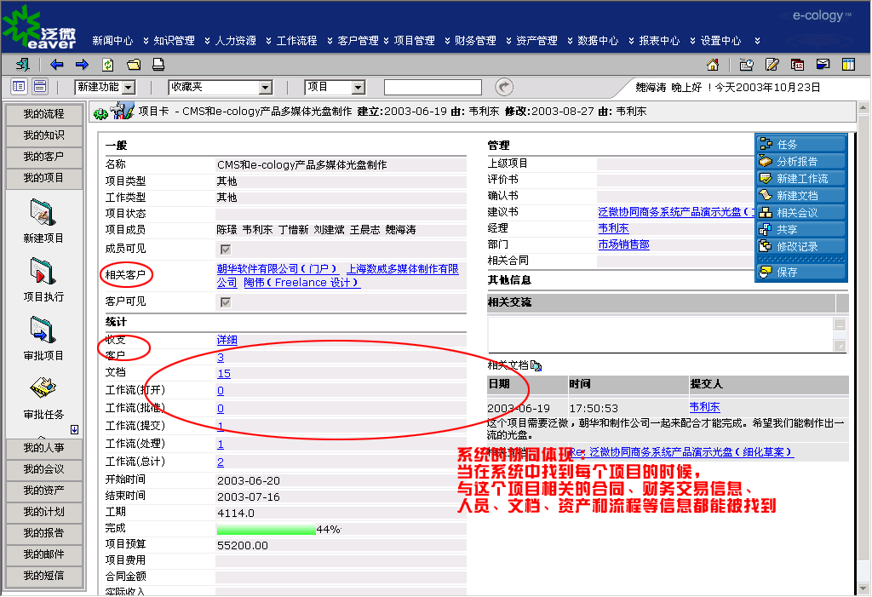Click the search text input field
The width and height of the screenshot is (872, 597).
433,87
